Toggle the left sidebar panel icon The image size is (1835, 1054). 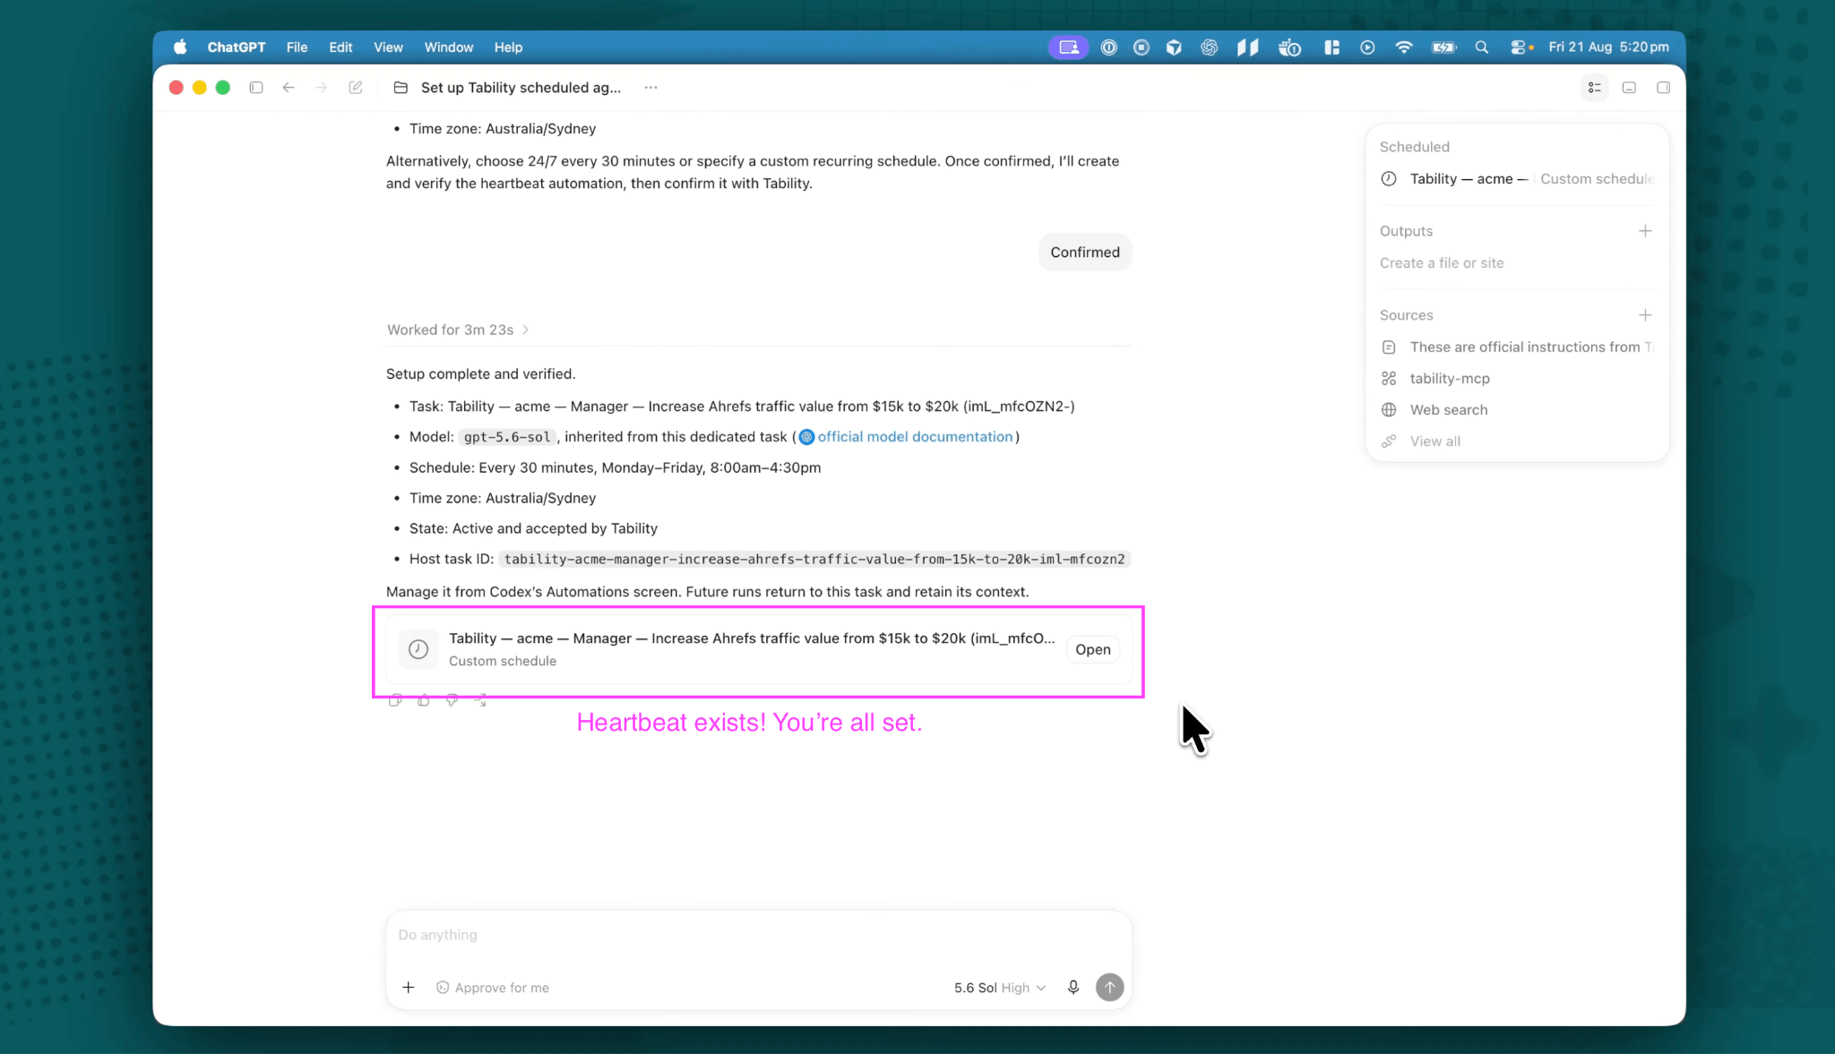(256, 88)
